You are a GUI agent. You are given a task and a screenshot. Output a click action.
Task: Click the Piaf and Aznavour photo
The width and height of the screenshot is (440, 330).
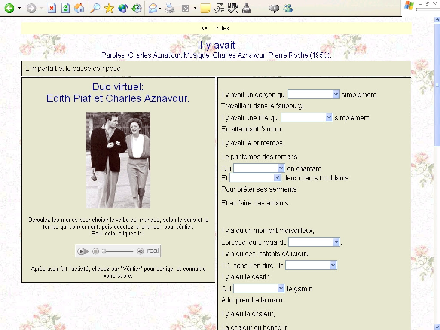click(x=118, y=160)
